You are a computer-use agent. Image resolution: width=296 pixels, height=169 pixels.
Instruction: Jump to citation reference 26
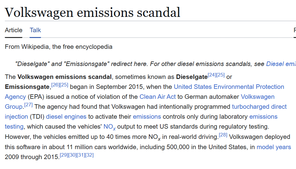click(x=55, y=85)
